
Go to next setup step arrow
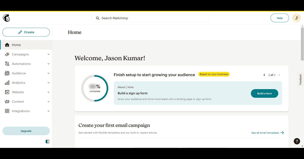tap(279, 75)
